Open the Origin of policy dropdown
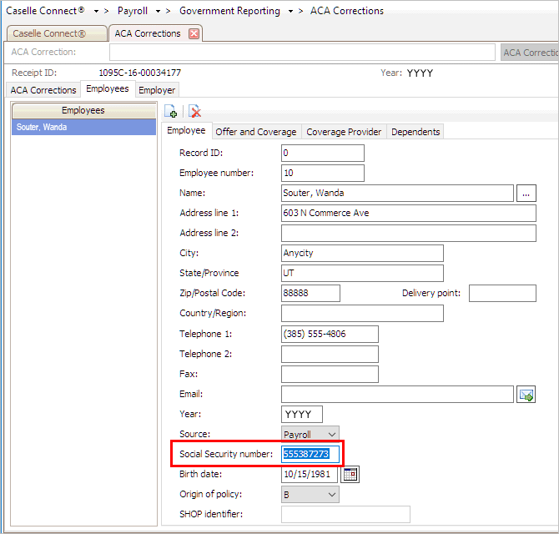The height and width of the screenshot is (534, 559). click(331, 494)
